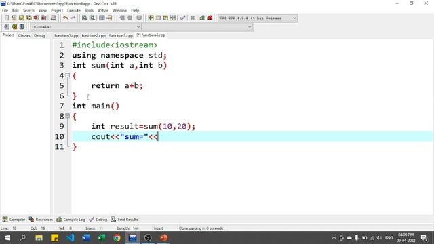Click the Debug checkmark icon

(x=182, y=18)
